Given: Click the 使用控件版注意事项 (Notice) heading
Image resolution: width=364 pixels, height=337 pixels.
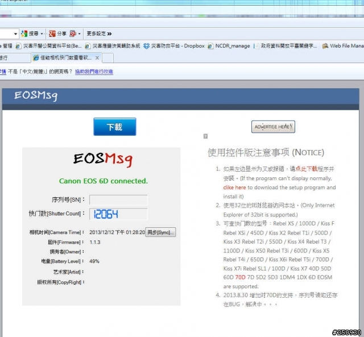Looking at the screenshot, I should [266, 152].
